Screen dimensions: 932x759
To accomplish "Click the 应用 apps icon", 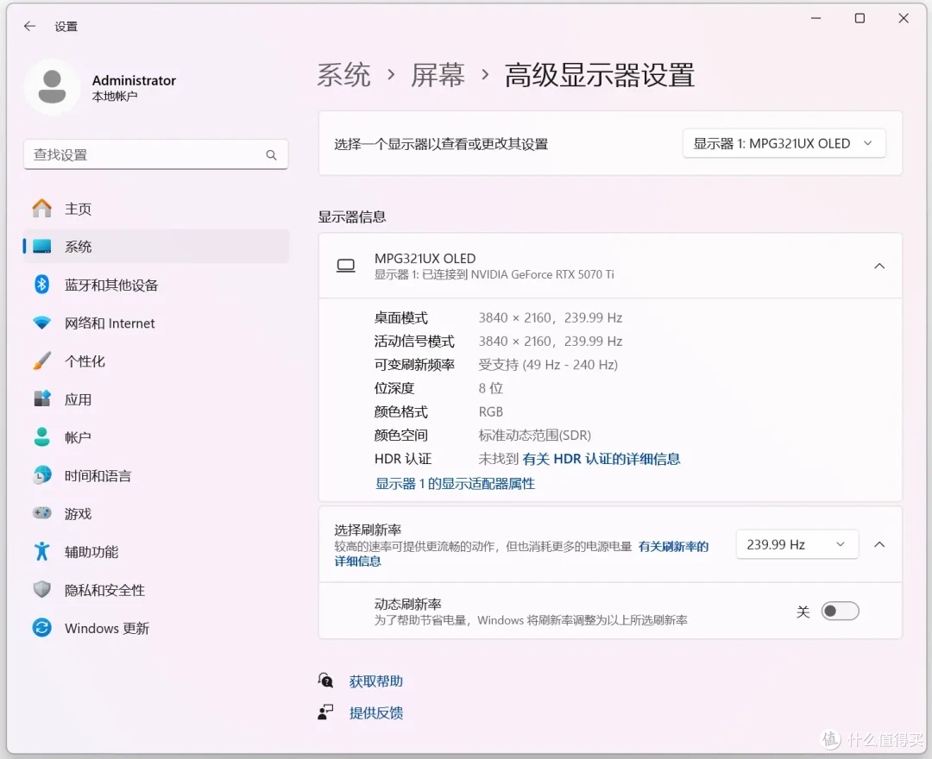I will point(41,399).
